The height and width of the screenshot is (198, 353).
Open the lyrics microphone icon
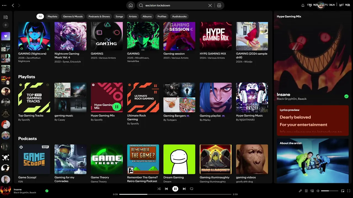300,191
